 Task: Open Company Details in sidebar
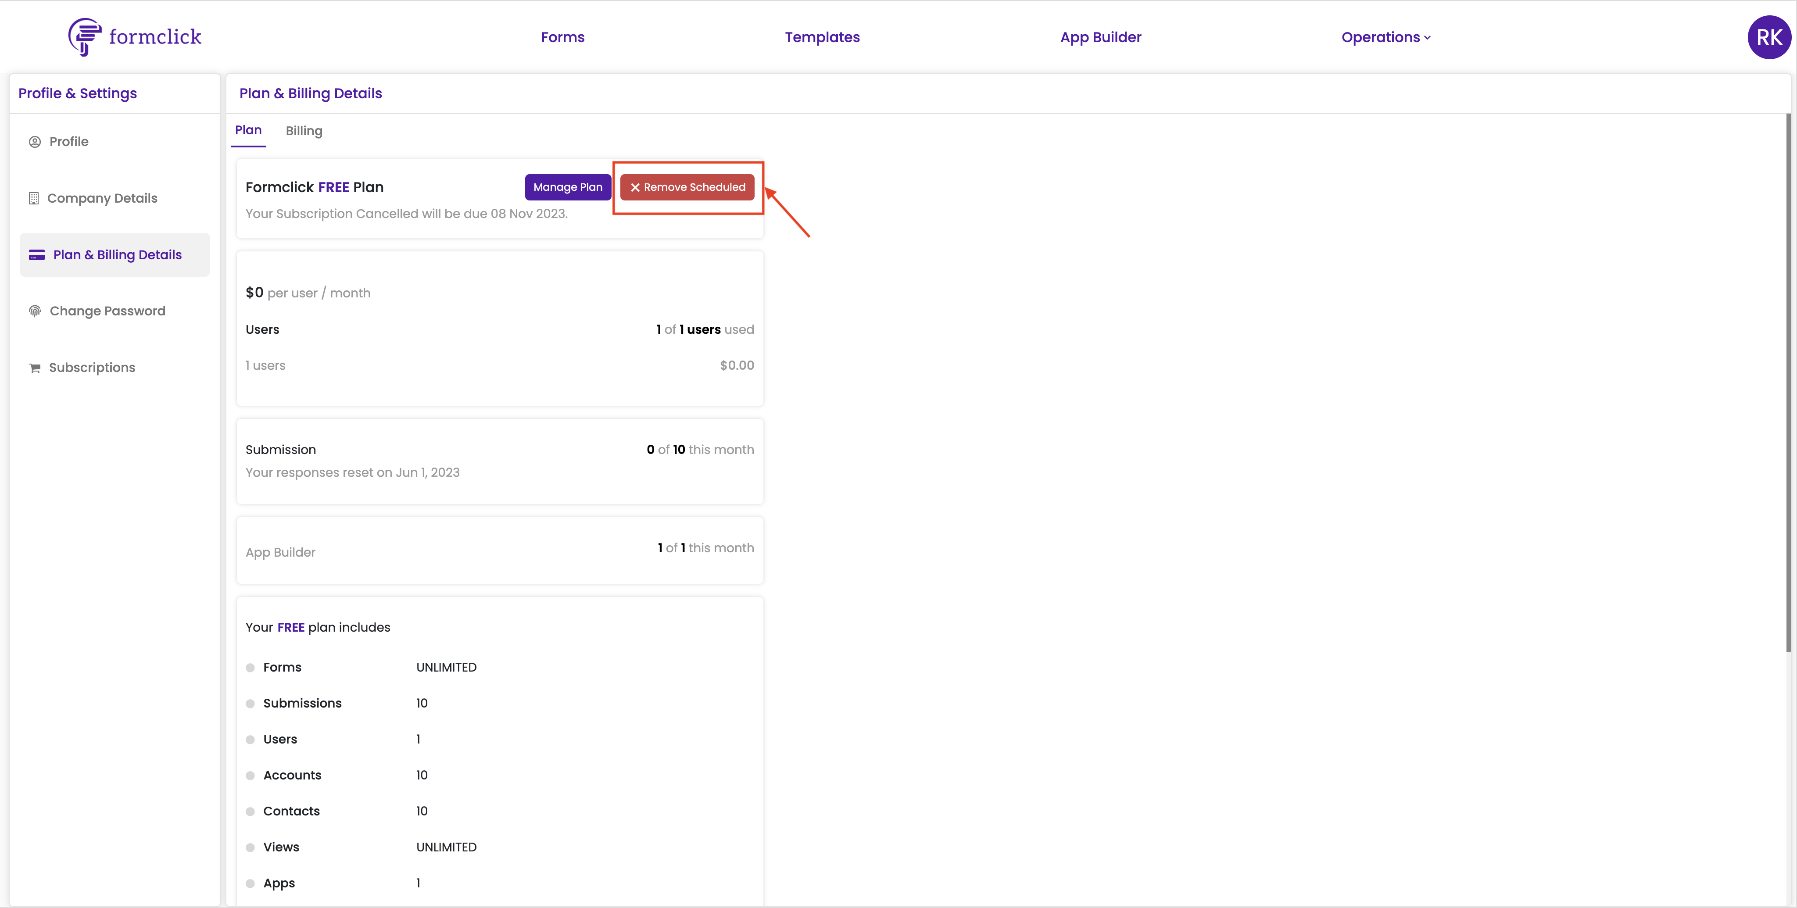(115, 198)
